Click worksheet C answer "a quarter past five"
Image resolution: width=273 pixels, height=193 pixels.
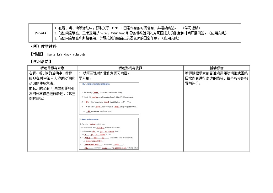(94, 141)
